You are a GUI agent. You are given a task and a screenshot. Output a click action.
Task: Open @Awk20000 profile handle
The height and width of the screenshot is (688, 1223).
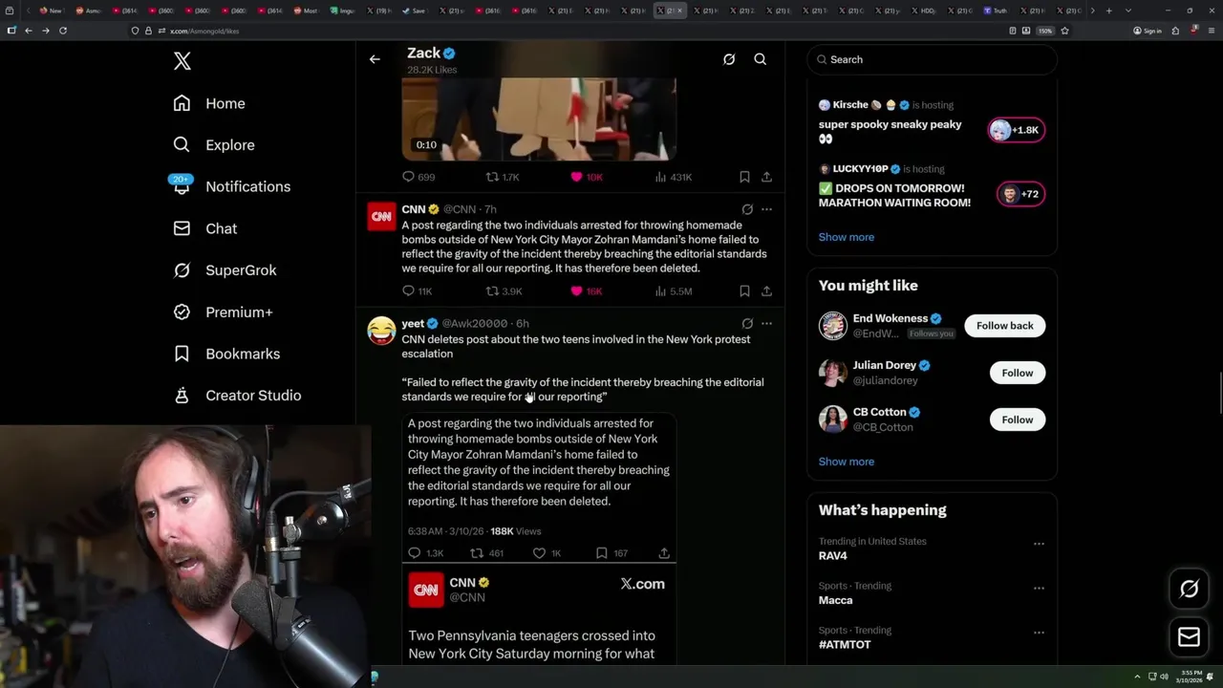474,324
